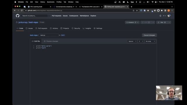The height and width of the screenshot is (105, 187).
Task: Star the repository
Action: (x=162, y=22)
